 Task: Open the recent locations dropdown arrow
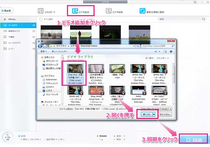(48, 46)
